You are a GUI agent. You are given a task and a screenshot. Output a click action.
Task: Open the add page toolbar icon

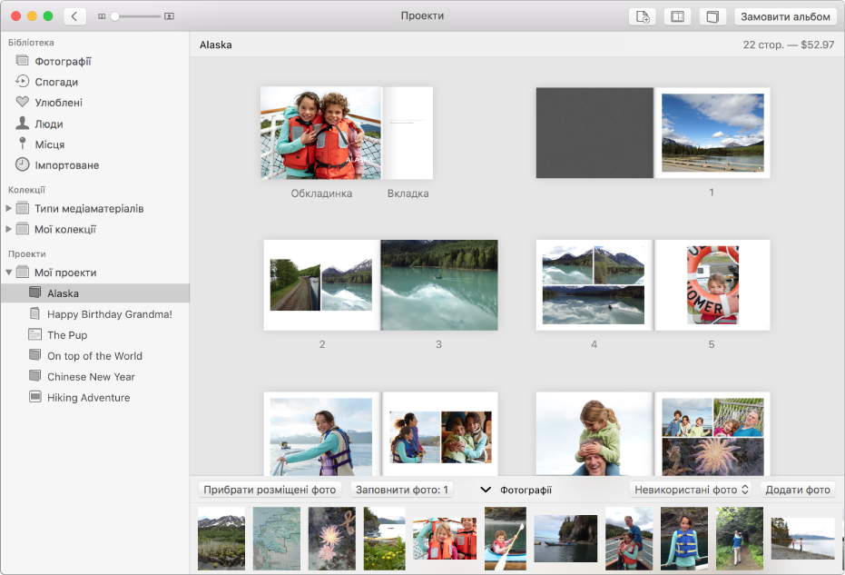642,16
